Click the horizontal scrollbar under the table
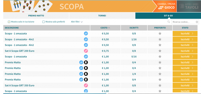This screenshot has height=94, width=201. 55,94
